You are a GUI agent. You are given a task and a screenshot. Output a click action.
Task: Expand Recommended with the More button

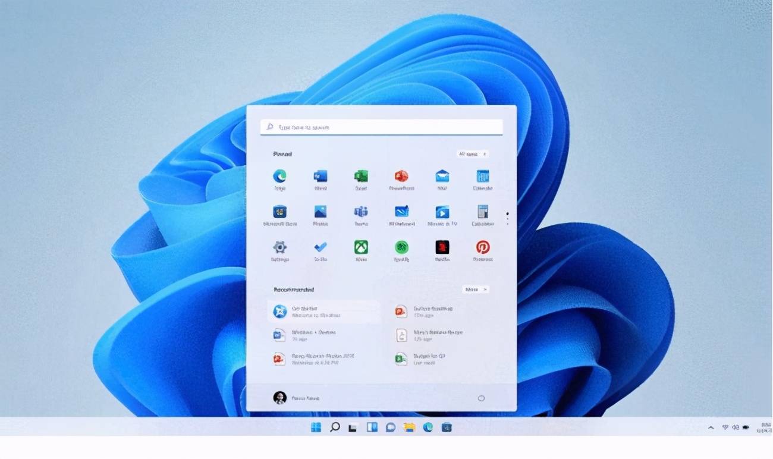pyautogui.click(x=476, y=290)
